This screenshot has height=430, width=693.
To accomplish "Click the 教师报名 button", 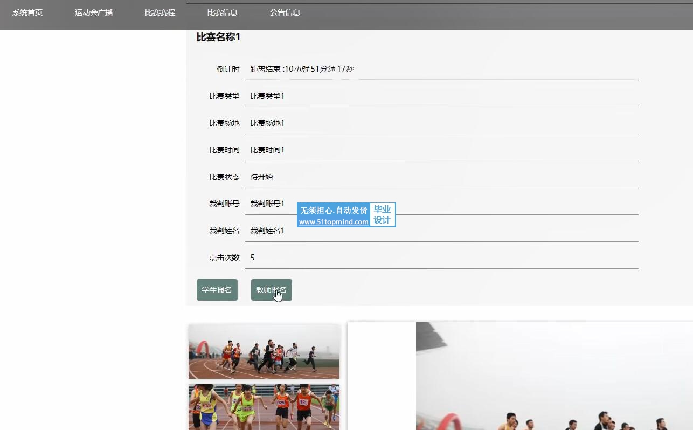I will 272,290.
